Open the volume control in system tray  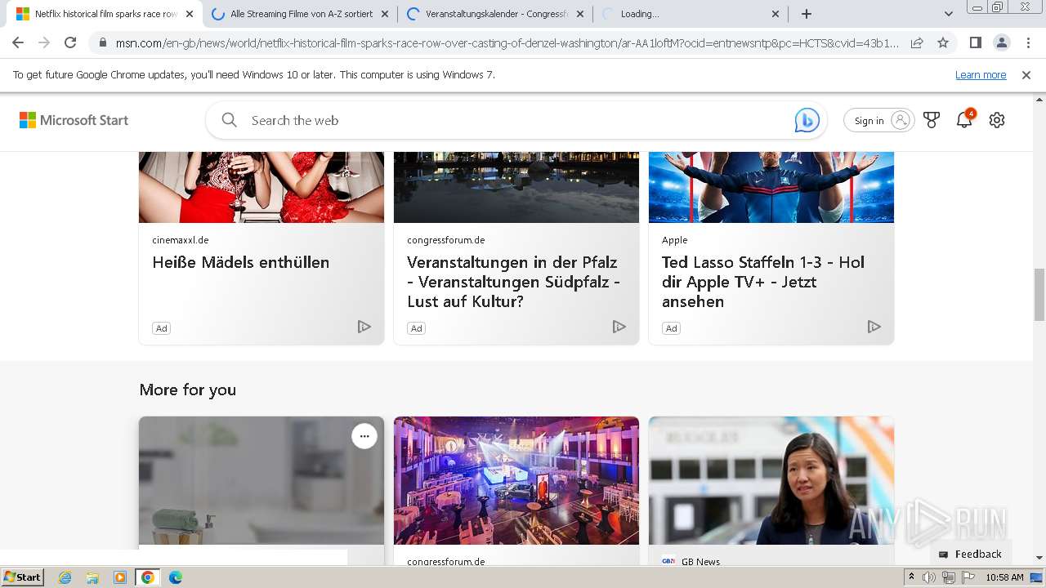pos(929,577)
